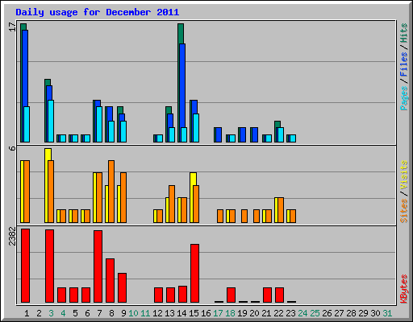Click the red KBytes bar for day 1
Viewport: 413px width, 322px height.
(x=25, y=266)
